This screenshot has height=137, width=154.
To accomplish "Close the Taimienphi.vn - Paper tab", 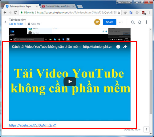I will click(x=37, y=6).
